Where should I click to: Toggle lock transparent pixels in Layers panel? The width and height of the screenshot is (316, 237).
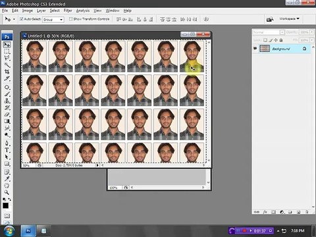tap(265, 40)
